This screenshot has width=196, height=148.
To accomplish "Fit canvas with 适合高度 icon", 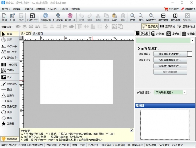I will pos(175,17).
